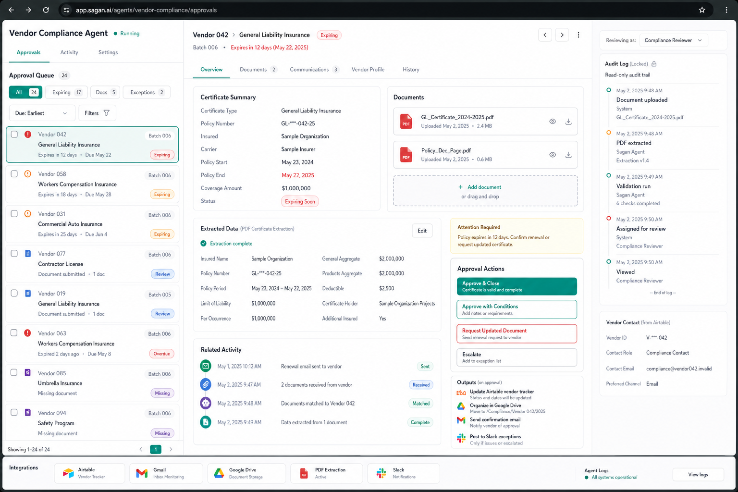Go to previous vendor record arrow
Screen dimensions: 738x492
545,35
